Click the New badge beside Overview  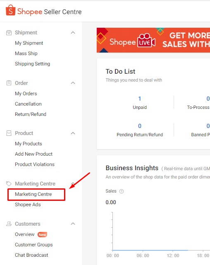[x=42, y=235]
